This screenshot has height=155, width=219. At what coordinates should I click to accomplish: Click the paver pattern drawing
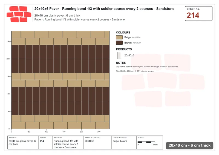tap(60, 80)
